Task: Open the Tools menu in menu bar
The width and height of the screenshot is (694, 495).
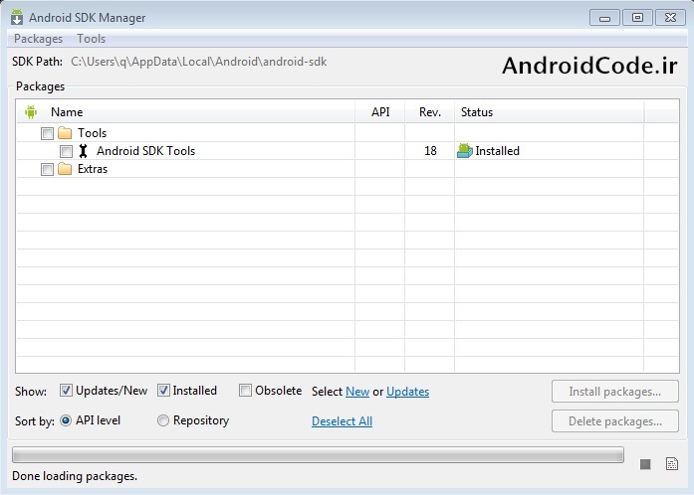Action: click(x=91, y=39)
